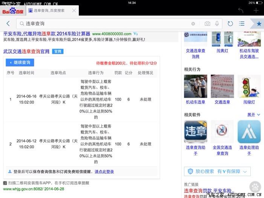Viewport: 264px width, 198px height.
Task: Click the 全国交通违章查询 text link
Action: pyautogui.click(x=222, y=150)
